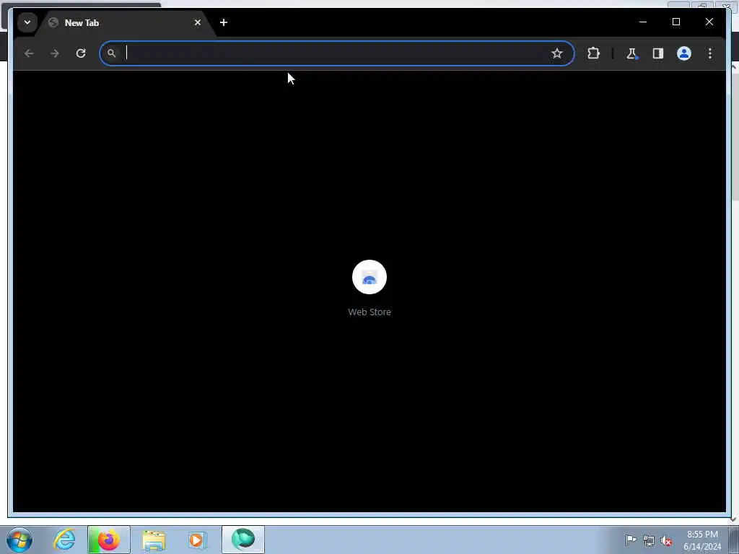Maximize the Chrome window
This screenshot has width=739, height=554.
(x=675, y=22)
